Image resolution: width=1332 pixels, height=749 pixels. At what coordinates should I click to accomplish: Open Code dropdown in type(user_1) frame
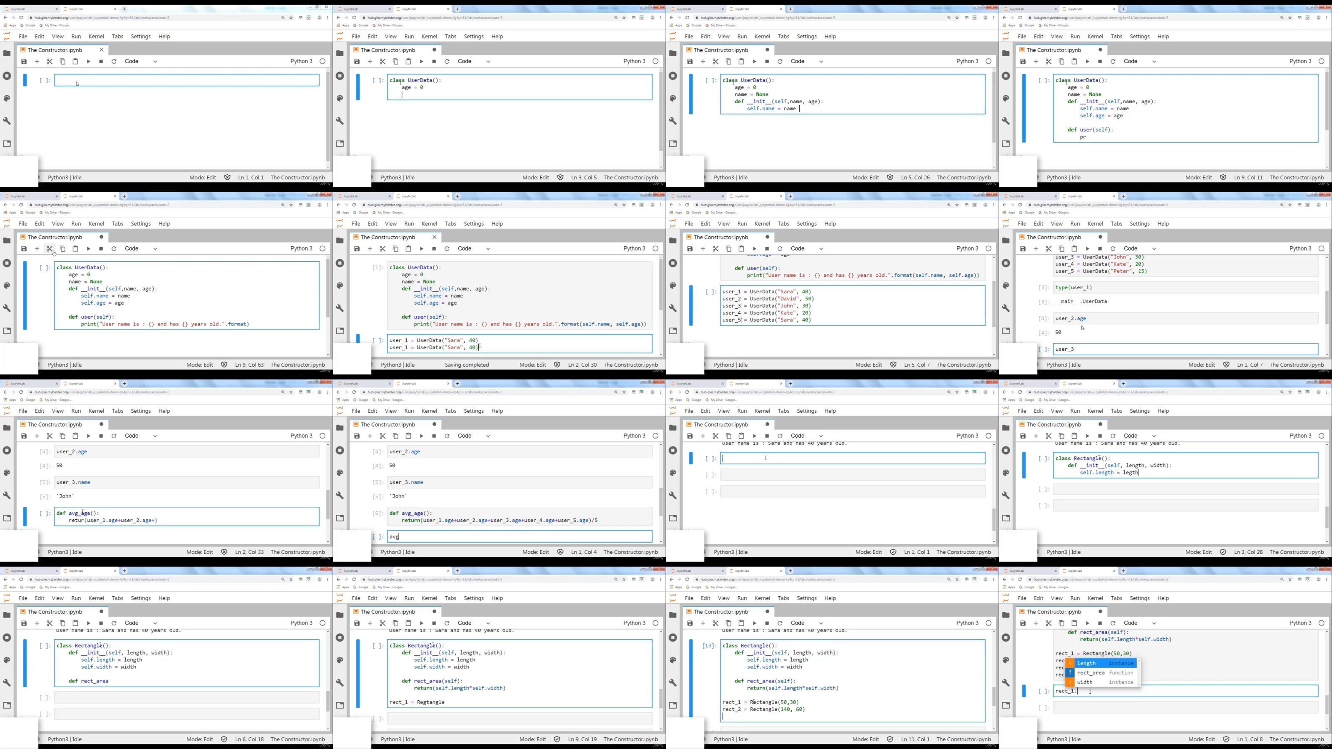pos(1140,249)
